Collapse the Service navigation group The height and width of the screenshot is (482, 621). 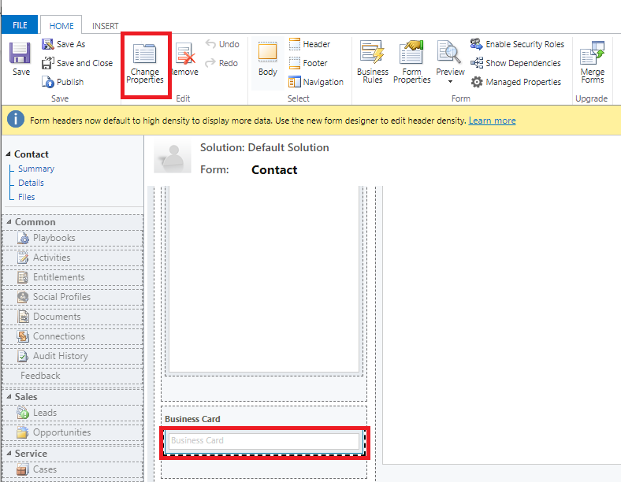pyautogui.click(x=9, y=454)
